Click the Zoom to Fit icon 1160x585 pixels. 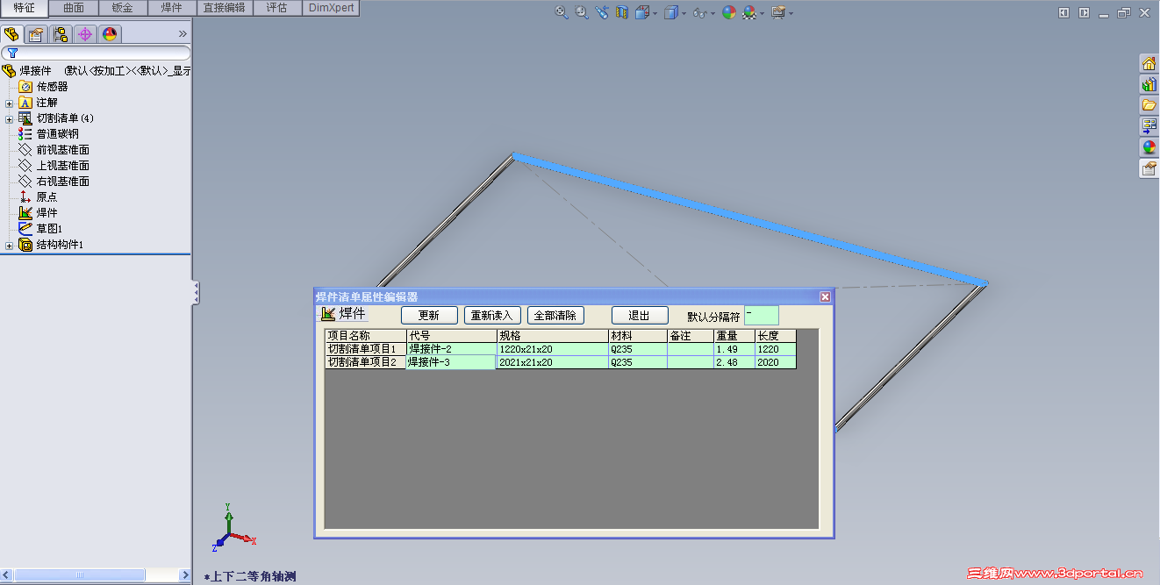(x=562, y=12)
